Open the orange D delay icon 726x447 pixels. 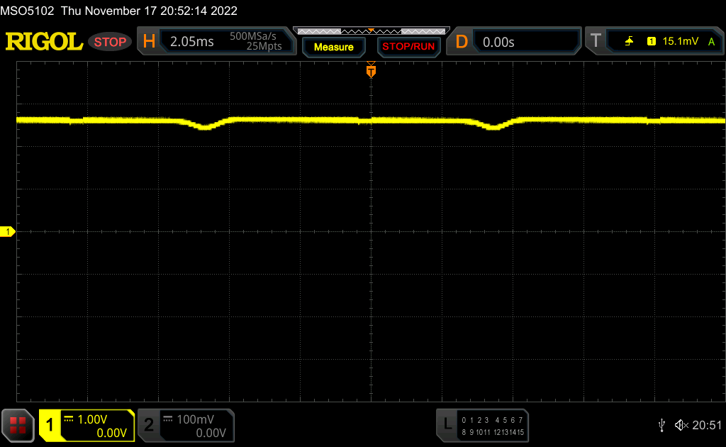(x=462, y=42)
